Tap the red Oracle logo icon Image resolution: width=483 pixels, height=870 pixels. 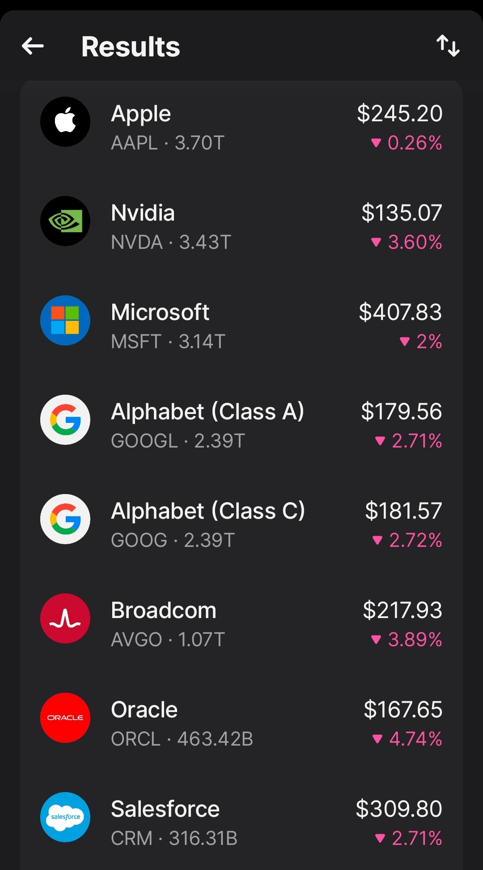(65, 718)
